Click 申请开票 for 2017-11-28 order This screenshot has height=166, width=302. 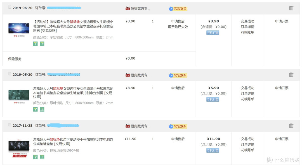tap(282, 139)
